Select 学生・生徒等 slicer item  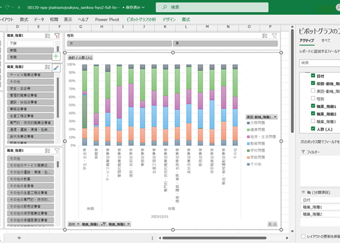(x=30, y=88)
